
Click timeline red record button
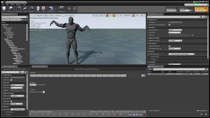[x=144, y=115]
